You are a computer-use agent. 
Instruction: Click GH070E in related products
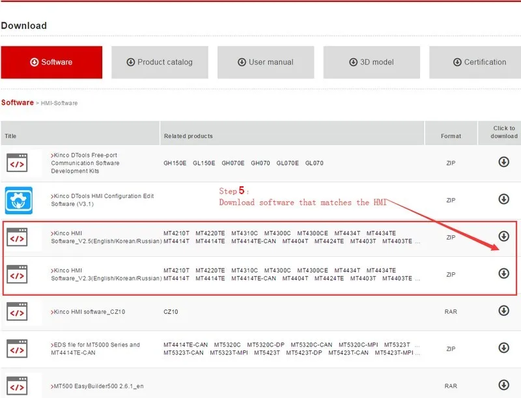click(233, 163)
